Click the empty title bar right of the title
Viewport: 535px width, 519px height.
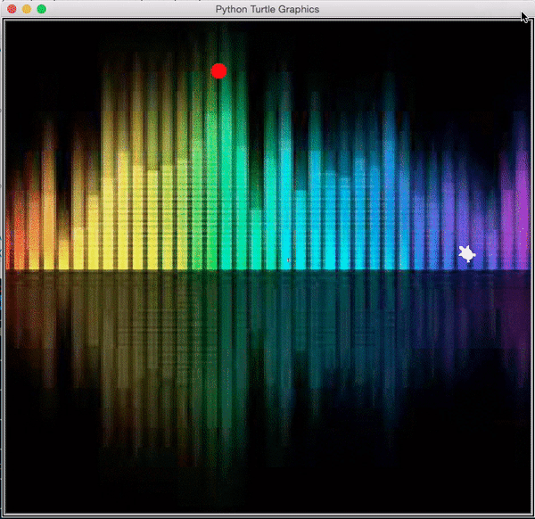click(x=419, y=9)
